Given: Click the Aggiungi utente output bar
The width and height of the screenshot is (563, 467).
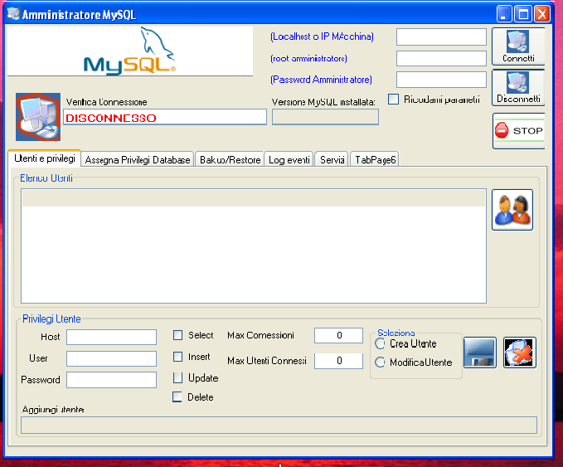Looking at the screenshot, I should [279, 426].
